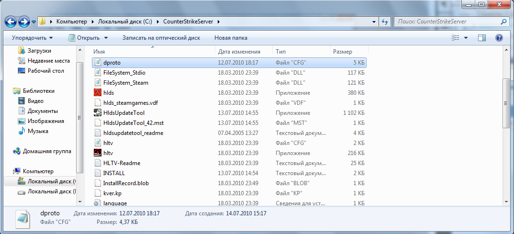Click the hltv application icon
514x234 pixels.
click(x=97, y=153)
